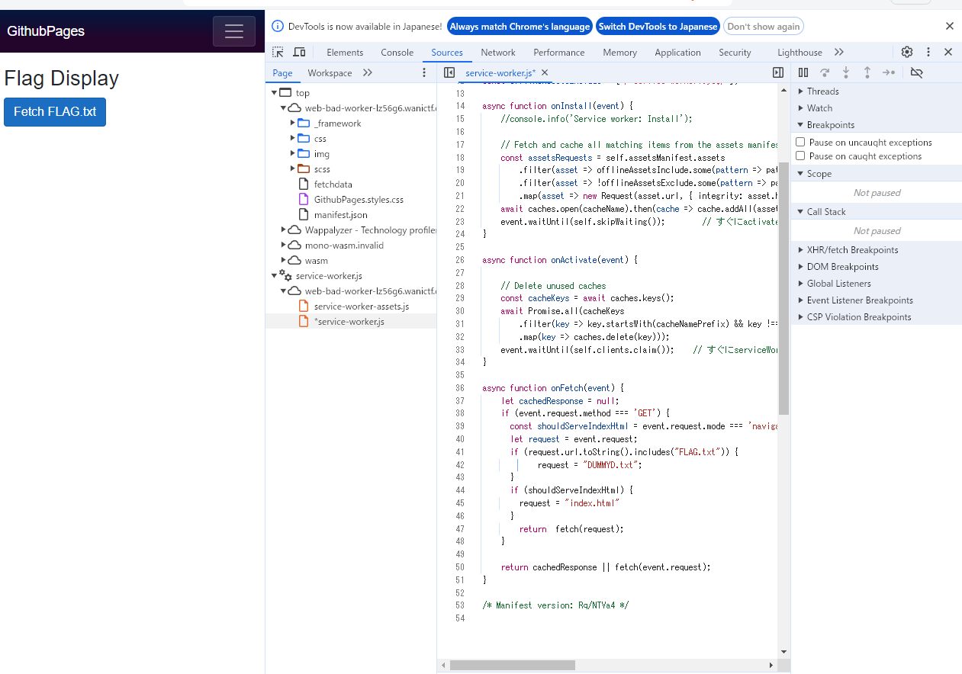Pause script execution button
Viewport: 962px width, 674px height.
tap(803, 72)
